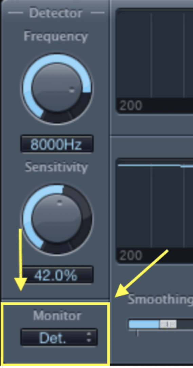The image size is (193, 368).
Task: Click the Smoothing label
Action: pyautogui.click(x=160, y=300)
